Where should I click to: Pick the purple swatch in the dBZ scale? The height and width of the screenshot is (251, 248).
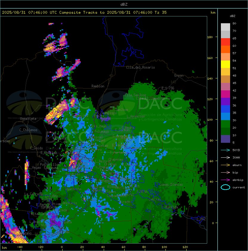coord(225,101)
